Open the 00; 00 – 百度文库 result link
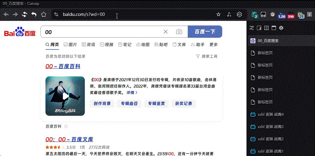315x156 pixels. pos(69,139)
